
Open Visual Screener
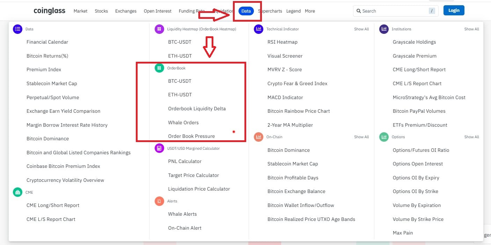(285, 56)
